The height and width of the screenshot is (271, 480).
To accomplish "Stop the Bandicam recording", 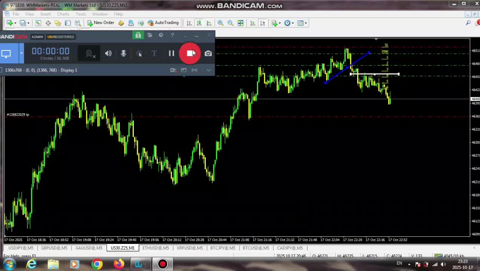I will click(190, 53).
